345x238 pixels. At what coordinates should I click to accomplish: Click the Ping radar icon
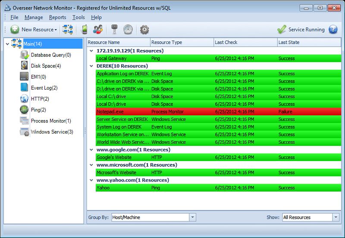coord(24,110)
